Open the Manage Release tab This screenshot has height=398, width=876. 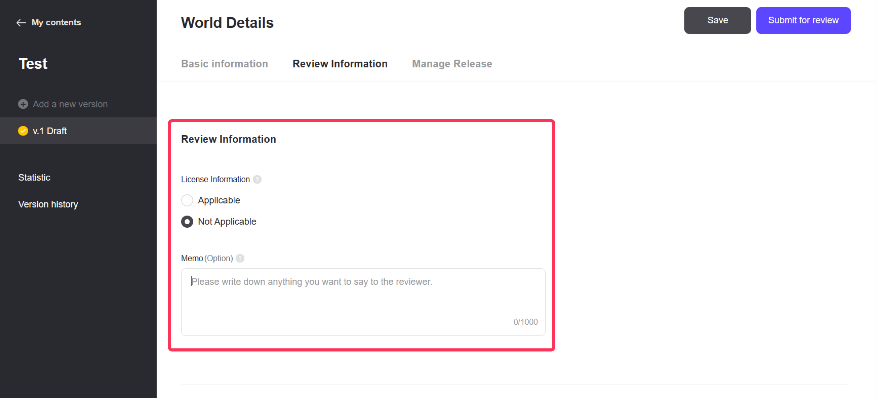[452, 64]
